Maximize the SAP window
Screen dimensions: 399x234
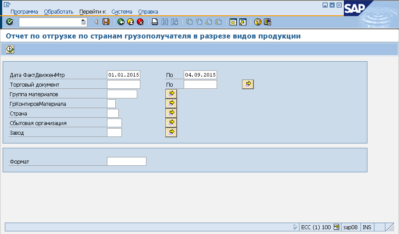pyautogui.click(x=332, y=5)
